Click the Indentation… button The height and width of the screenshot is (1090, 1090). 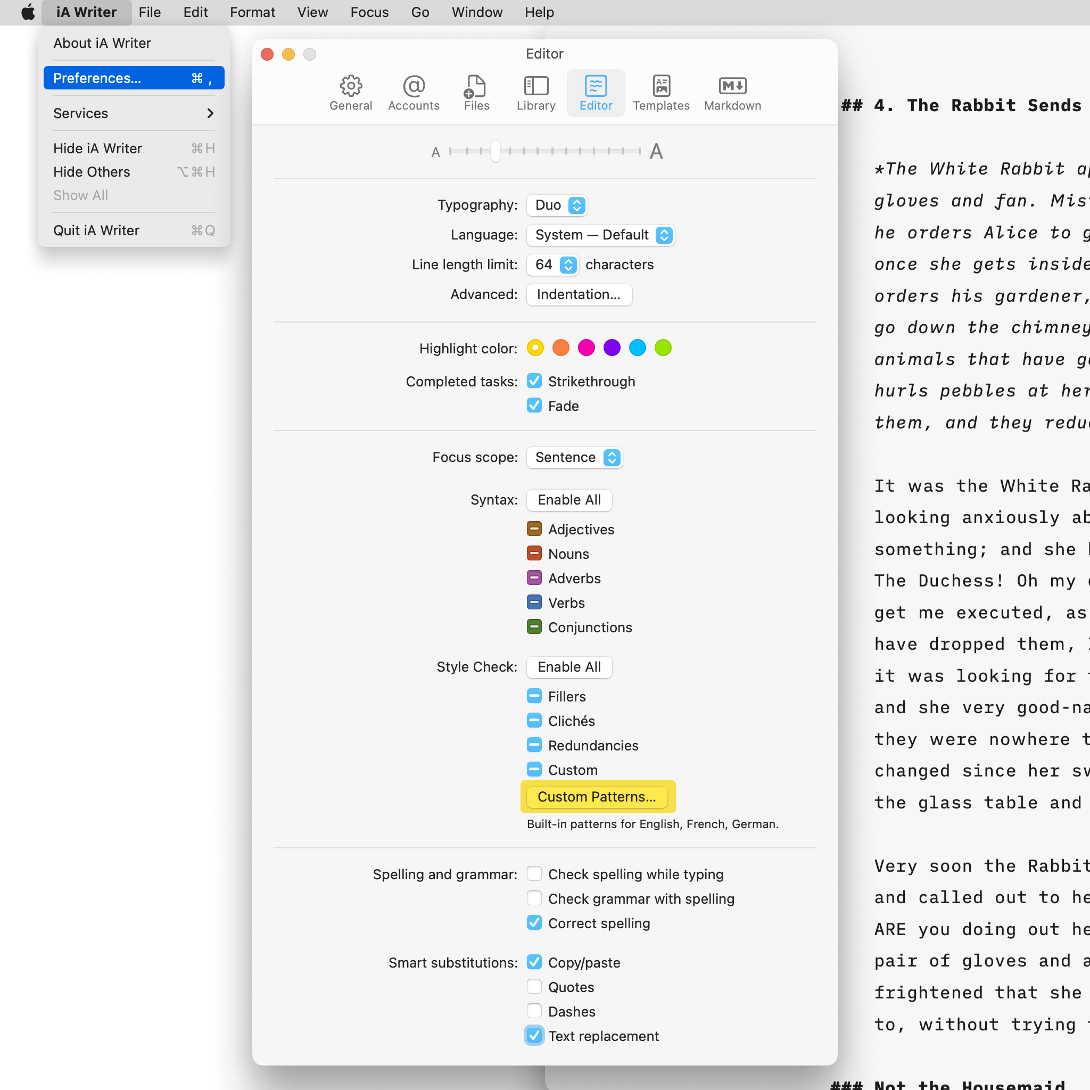click(579, 294)
